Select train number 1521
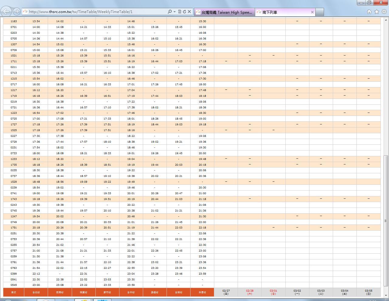 [x=14, y=56]
